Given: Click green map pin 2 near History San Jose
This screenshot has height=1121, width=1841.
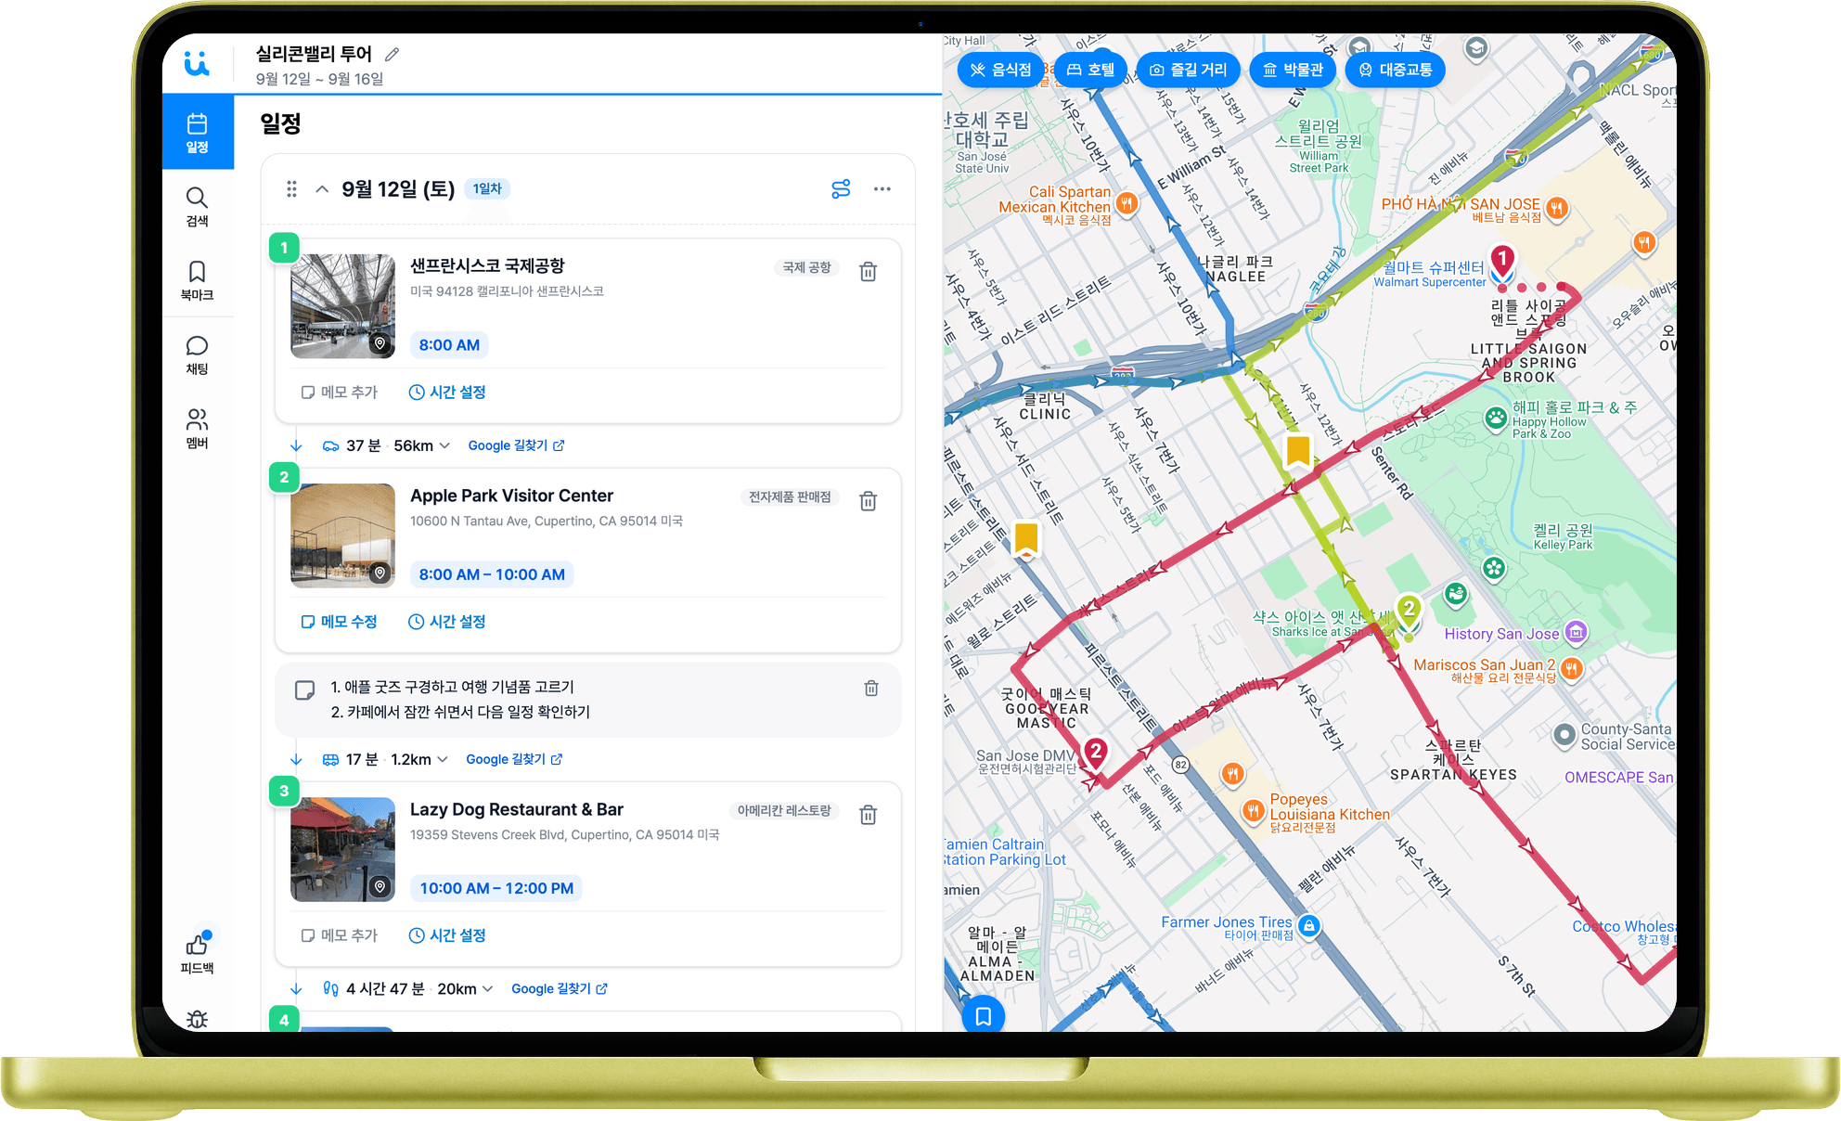Looking at the screenshot, I should click(x=1409, y=612).
